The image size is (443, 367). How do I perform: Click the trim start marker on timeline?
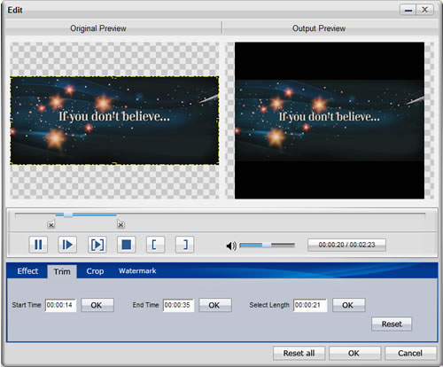click(51, 225)
